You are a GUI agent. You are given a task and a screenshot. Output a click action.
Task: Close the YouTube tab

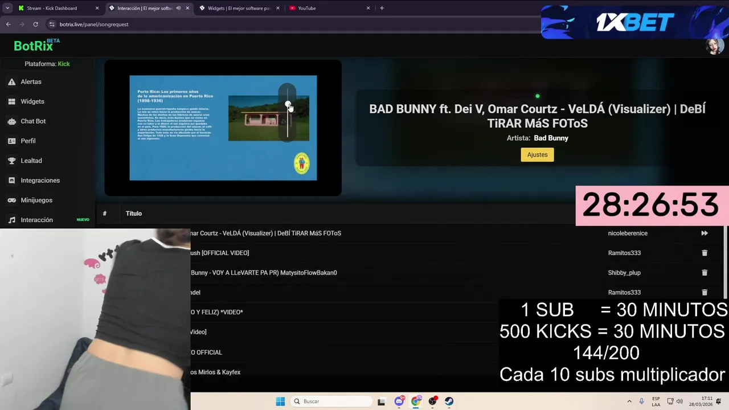[x=368, y=8]
